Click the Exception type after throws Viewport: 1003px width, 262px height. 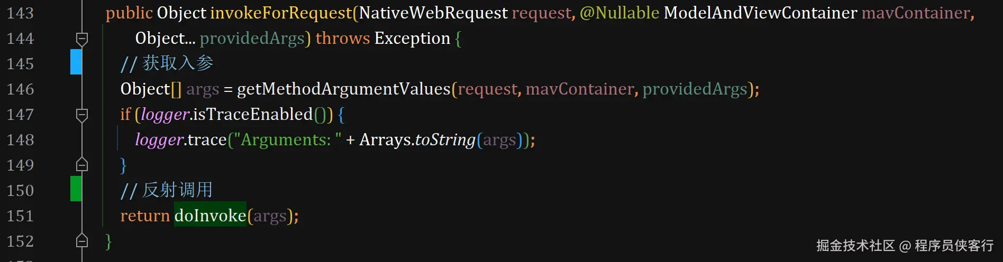click(412, 39)
